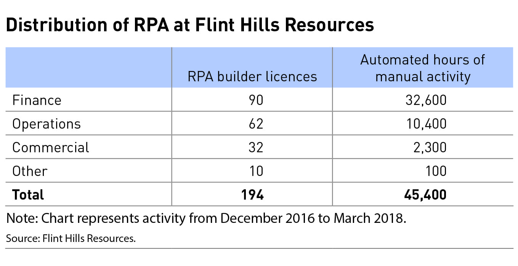Click the 'Source: Flint Hills Resources.' line

[x=71, y=239]
